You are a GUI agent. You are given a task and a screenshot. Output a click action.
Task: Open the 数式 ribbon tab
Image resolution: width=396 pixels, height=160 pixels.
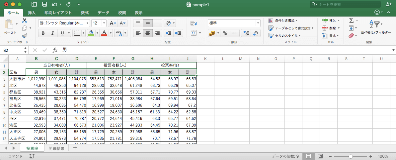[x=85, y=13]
